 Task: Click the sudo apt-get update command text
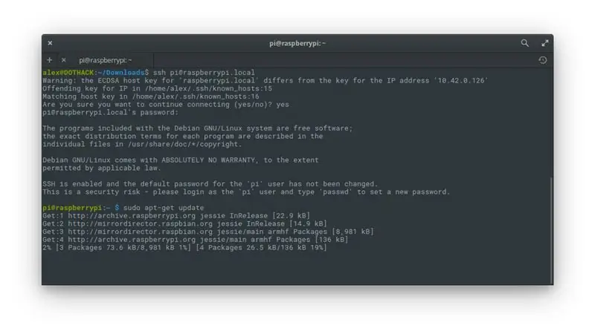[x=164, y=208]
